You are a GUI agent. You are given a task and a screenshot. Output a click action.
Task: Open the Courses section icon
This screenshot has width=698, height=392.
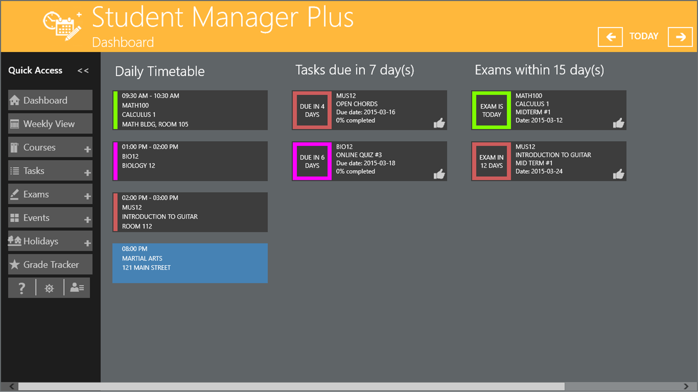[x=16, y=147]
